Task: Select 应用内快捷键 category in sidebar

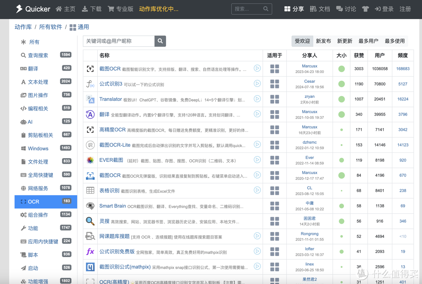Action: (46, 241)
